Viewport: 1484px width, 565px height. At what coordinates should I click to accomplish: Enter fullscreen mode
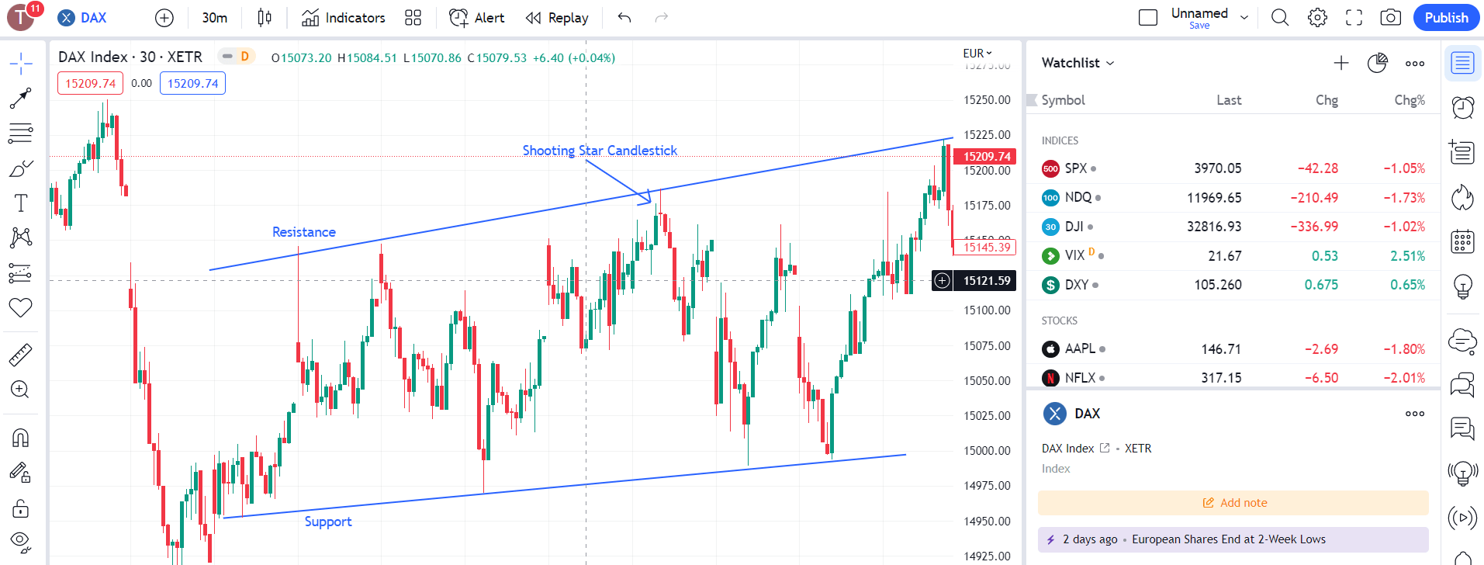point(1354,18)
